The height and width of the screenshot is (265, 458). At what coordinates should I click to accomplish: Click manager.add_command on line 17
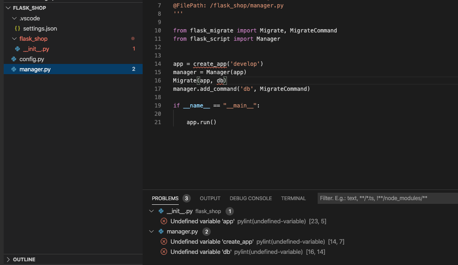click(205, 89)
